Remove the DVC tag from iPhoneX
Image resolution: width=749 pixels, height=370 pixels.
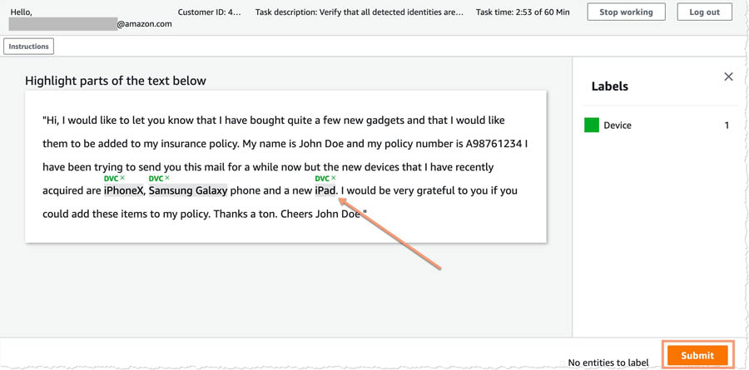[122, 178]
